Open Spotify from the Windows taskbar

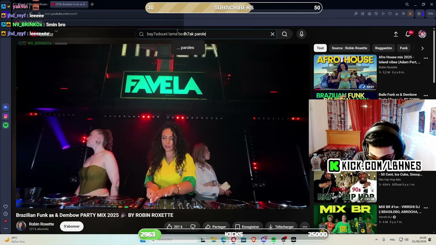274,240
